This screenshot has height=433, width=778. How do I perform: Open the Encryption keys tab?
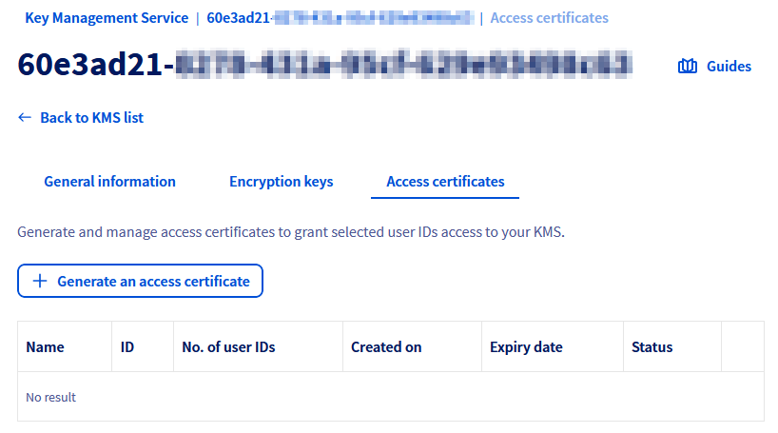281,182
